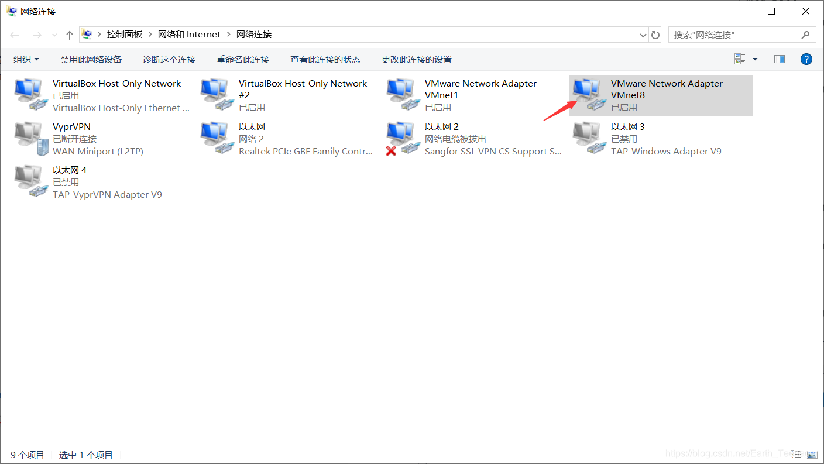Click 诊断这个连接 toolbar command
Screen dimensions: 824x464
pyautogui.click(x=169, y=59)
